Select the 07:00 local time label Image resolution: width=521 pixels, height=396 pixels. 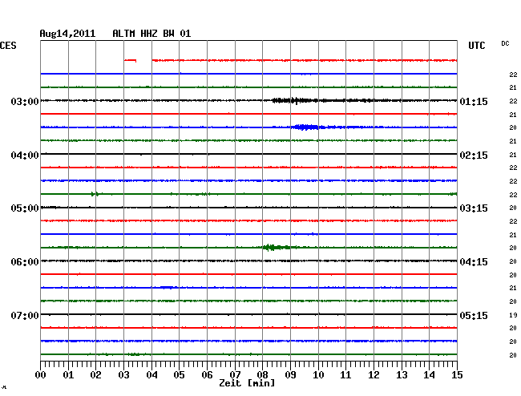click(x=25, y=315)
